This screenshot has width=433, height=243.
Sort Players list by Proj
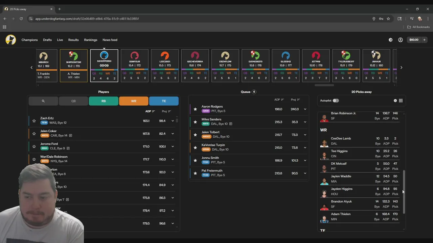click(x=166, y=111)
